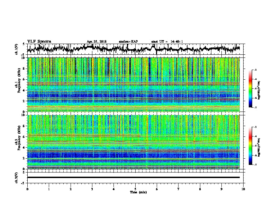Screen dimensions: 274x212
Task: Click the ch.2 spectrogram color scale bar
Action: pyautogui.click(x=250, y=146)
